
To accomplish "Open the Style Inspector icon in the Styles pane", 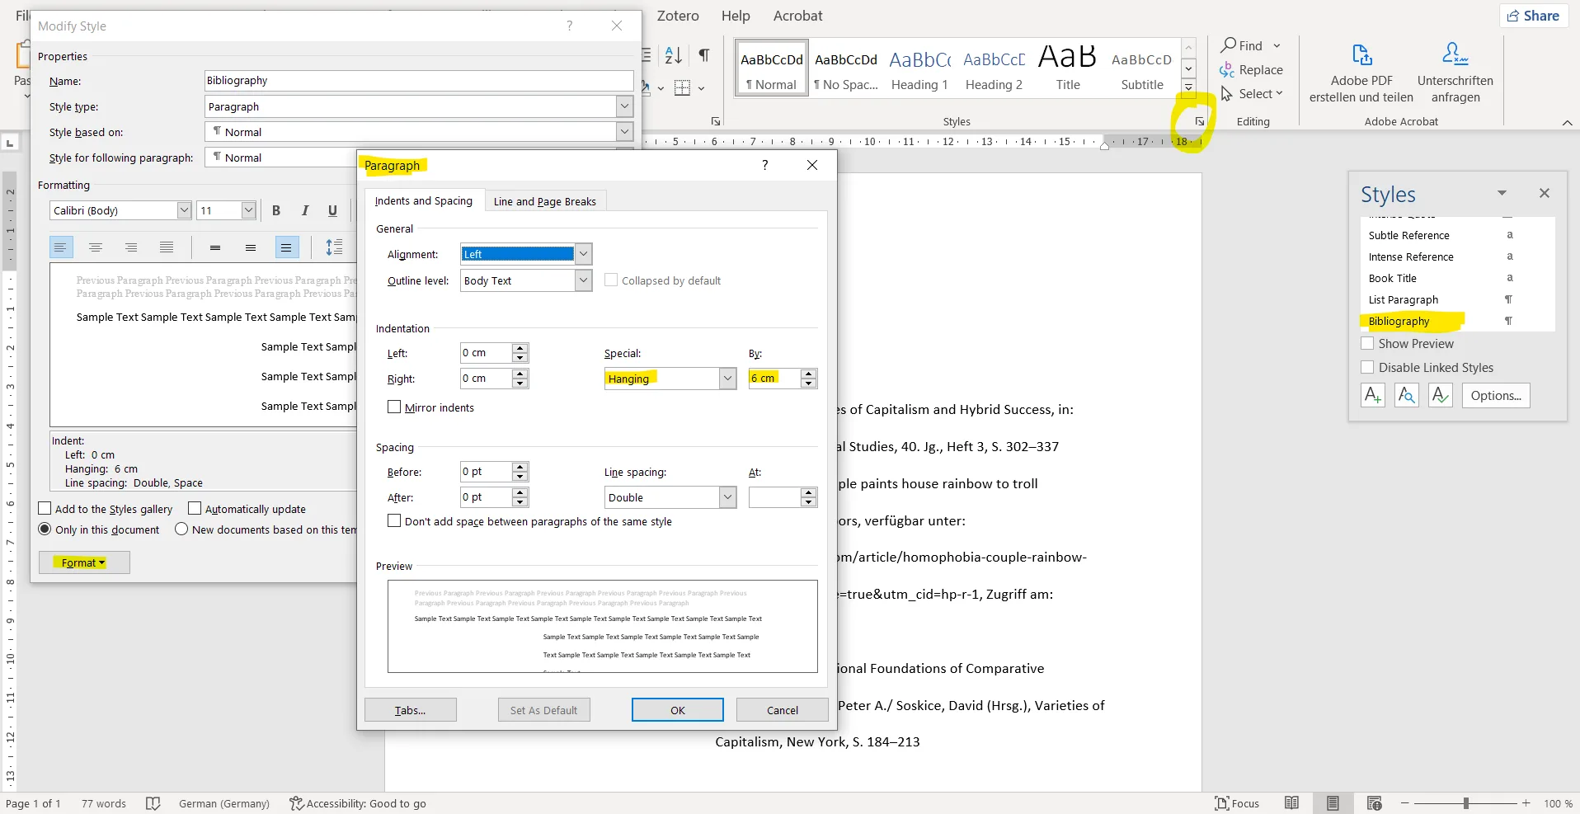I will click(1407, 396).
